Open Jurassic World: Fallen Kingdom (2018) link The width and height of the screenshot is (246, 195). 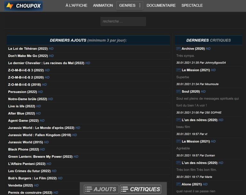point(39,135)
